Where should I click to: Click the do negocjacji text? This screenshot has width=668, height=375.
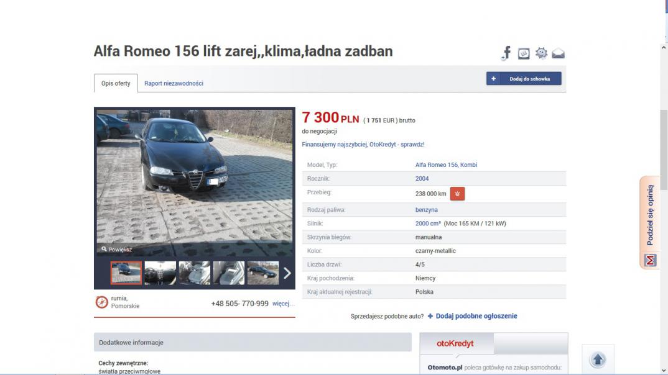tap(320, 132)
